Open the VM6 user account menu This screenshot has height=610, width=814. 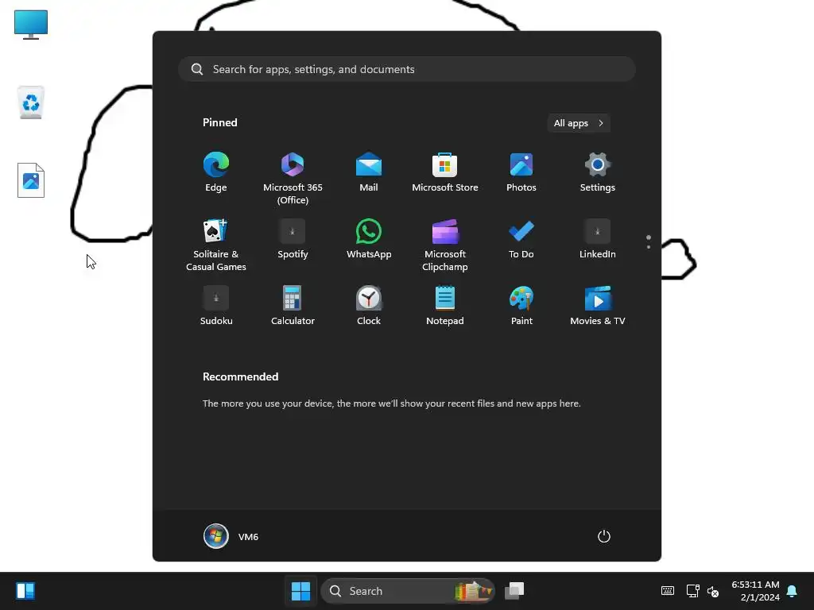231,536
